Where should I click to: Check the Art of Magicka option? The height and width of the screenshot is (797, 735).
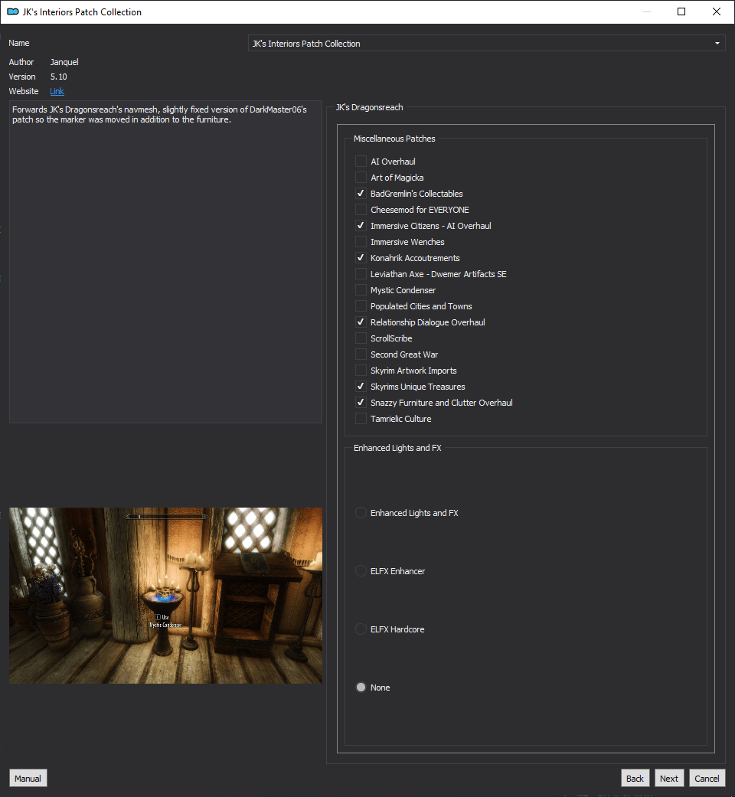tap(361, 178)
